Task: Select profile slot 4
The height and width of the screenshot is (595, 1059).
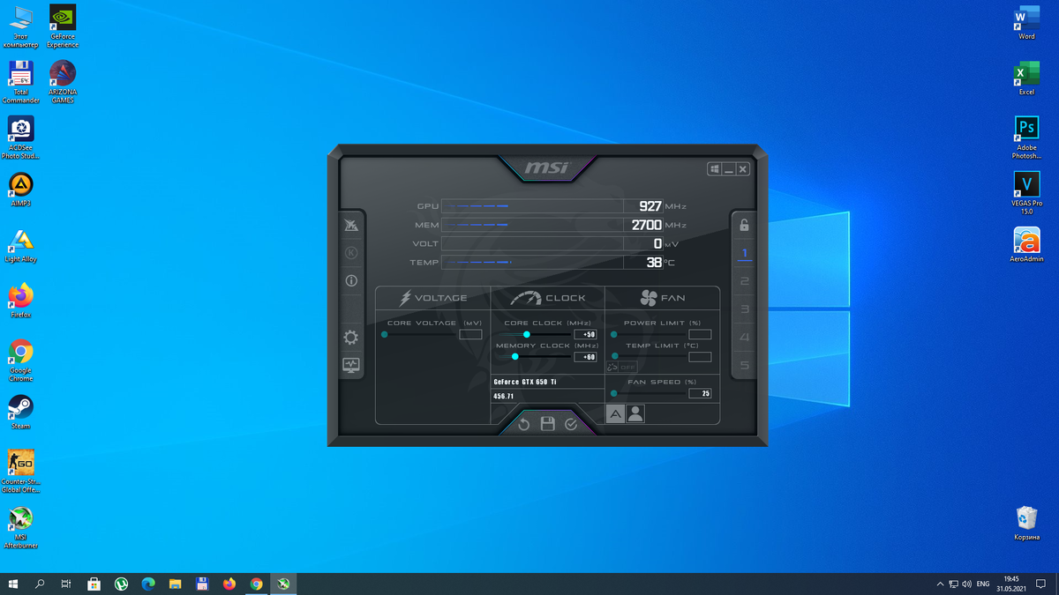Action: click(744, 338)
